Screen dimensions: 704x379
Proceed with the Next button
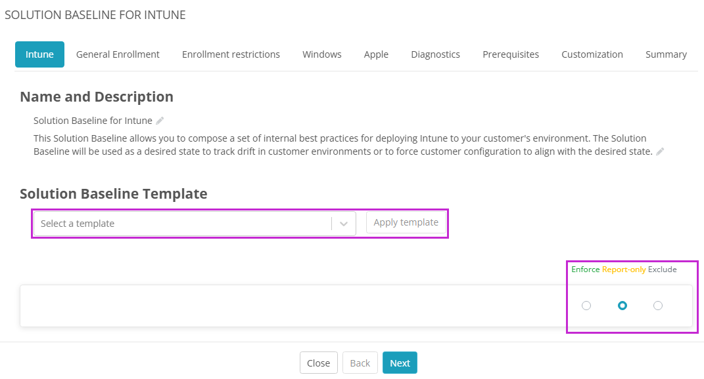tap(400, 363)
